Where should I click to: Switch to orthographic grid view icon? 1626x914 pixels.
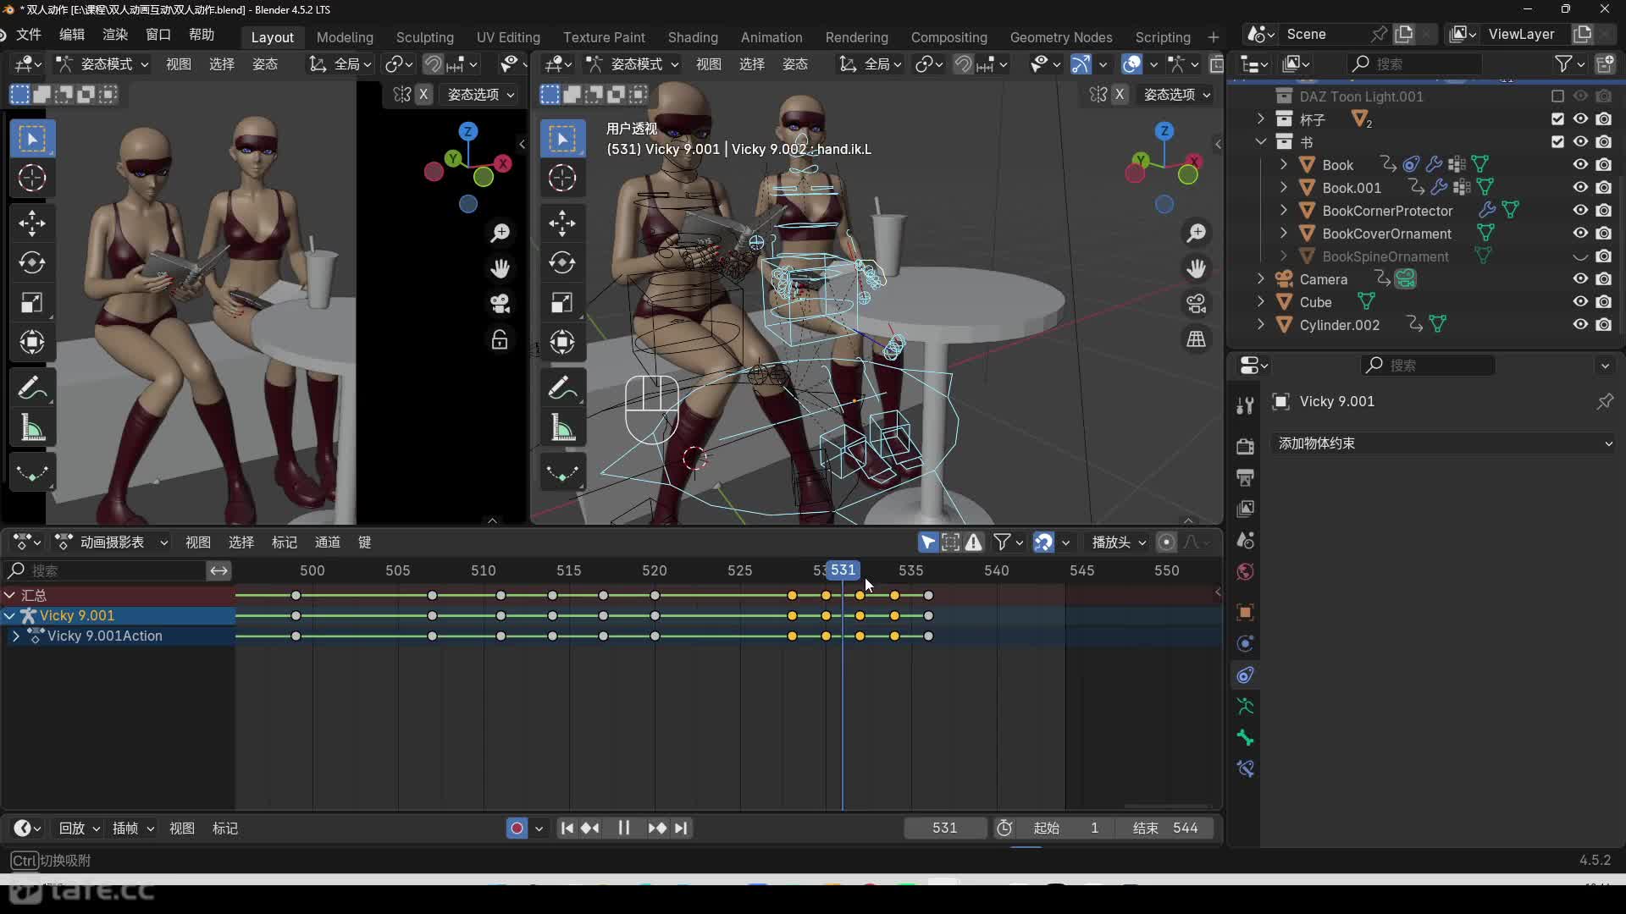[1196, 339]
